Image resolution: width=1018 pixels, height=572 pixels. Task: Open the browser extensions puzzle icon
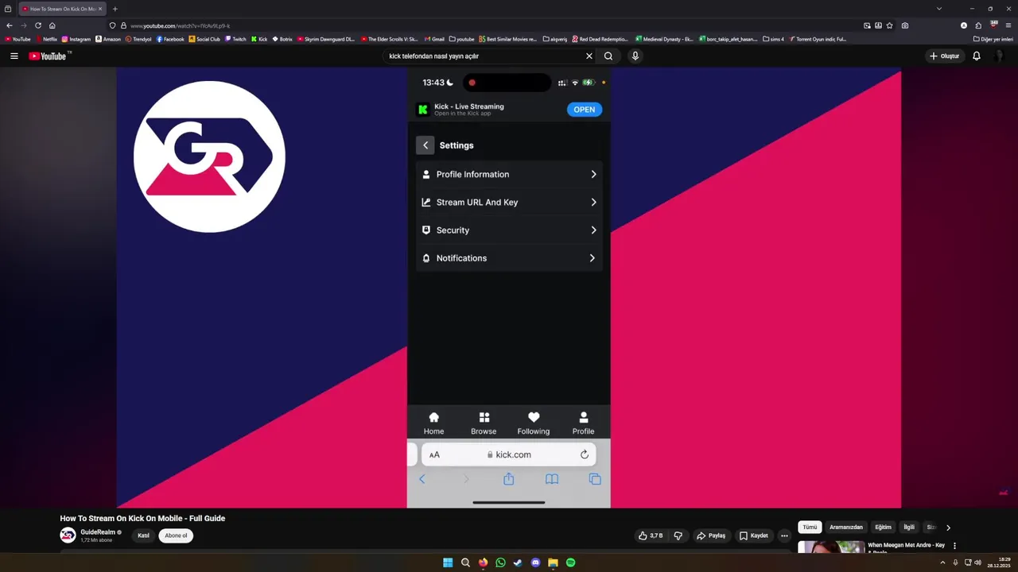[978, 25]
